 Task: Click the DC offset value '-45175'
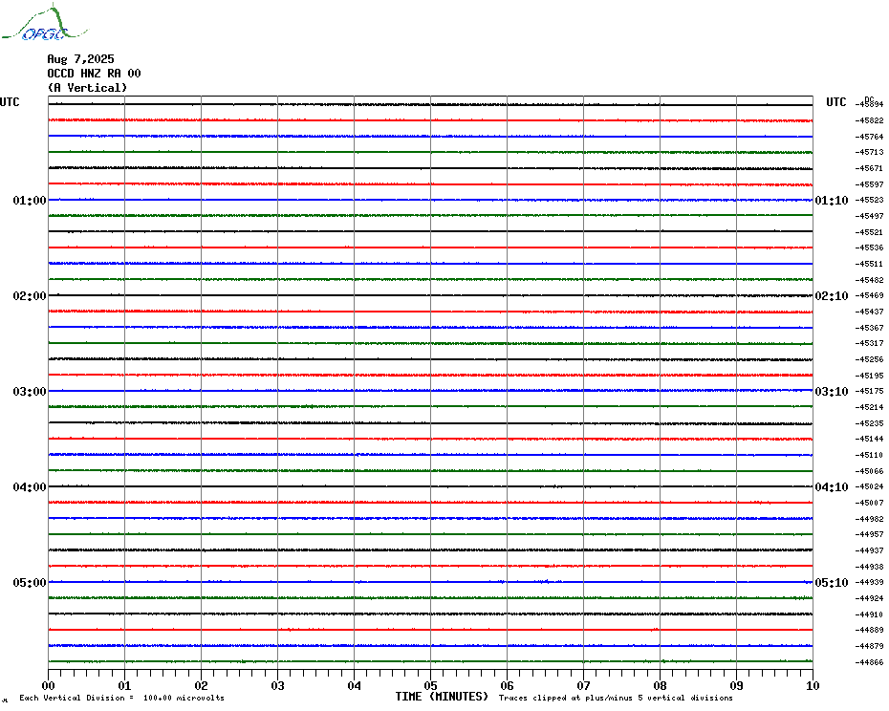[869, 391]
